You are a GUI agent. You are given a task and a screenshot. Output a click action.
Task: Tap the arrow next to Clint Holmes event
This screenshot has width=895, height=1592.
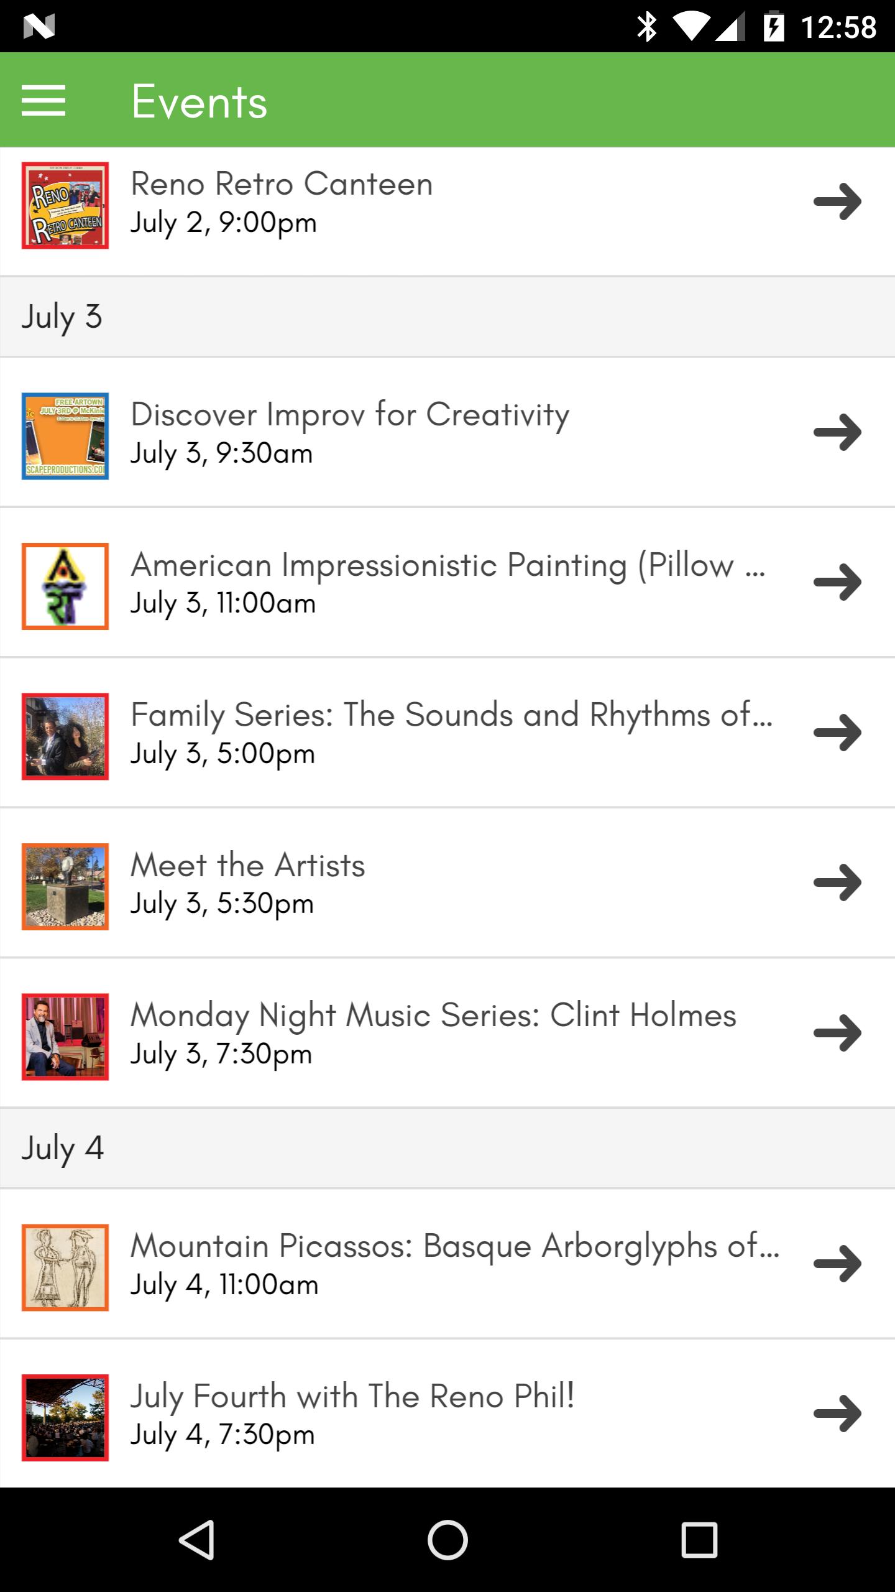(837, 1033)
